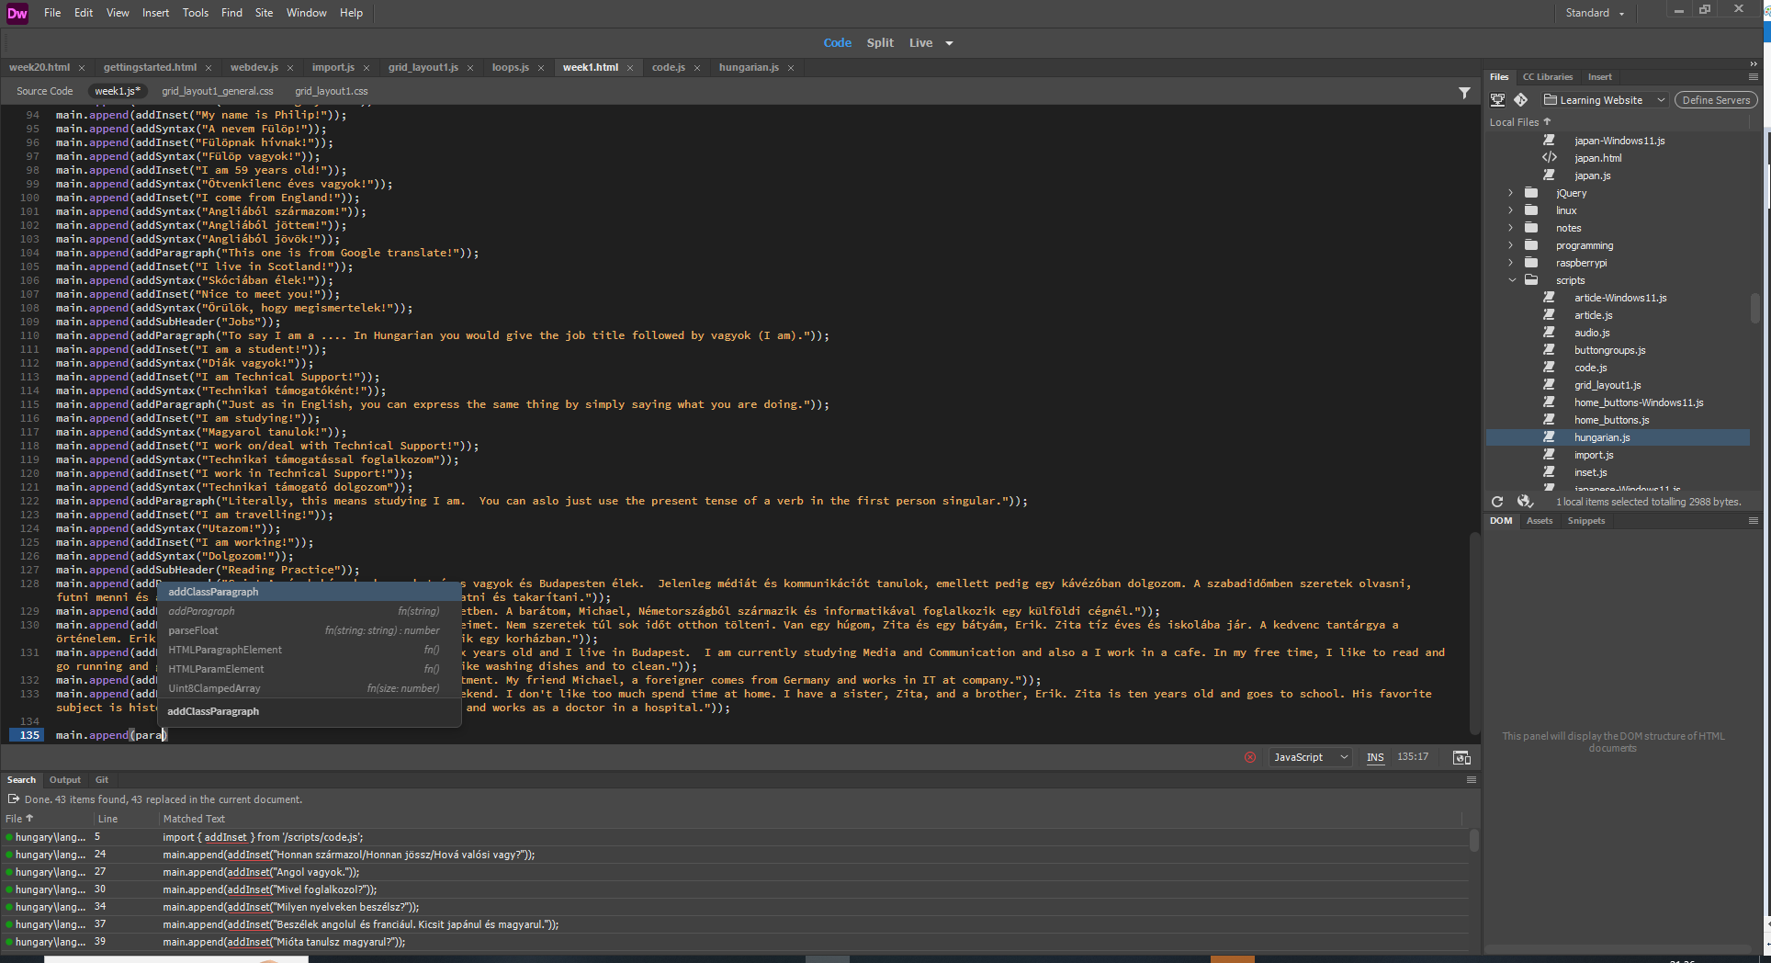This screenshot has width=1771, height=963.
Task: Open the JavaScript language dropdown
Action: pyautogui.click(x=1310, y=757)
